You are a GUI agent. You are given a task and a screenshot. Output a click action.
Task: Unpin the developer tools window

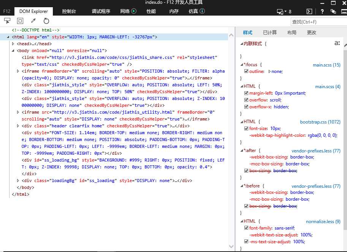pos(333,11)
